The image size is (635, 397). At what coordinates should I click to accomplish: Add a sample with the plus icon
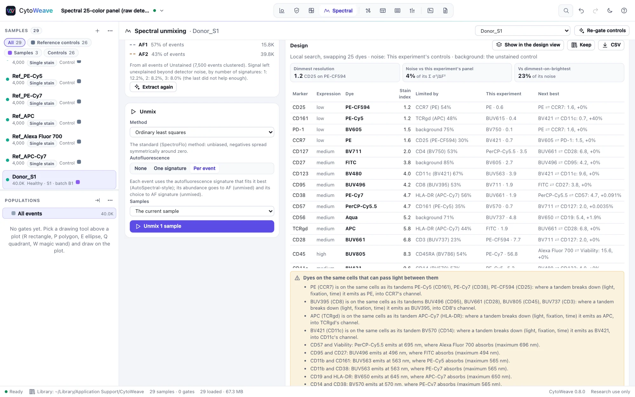(x=97, y=31)
